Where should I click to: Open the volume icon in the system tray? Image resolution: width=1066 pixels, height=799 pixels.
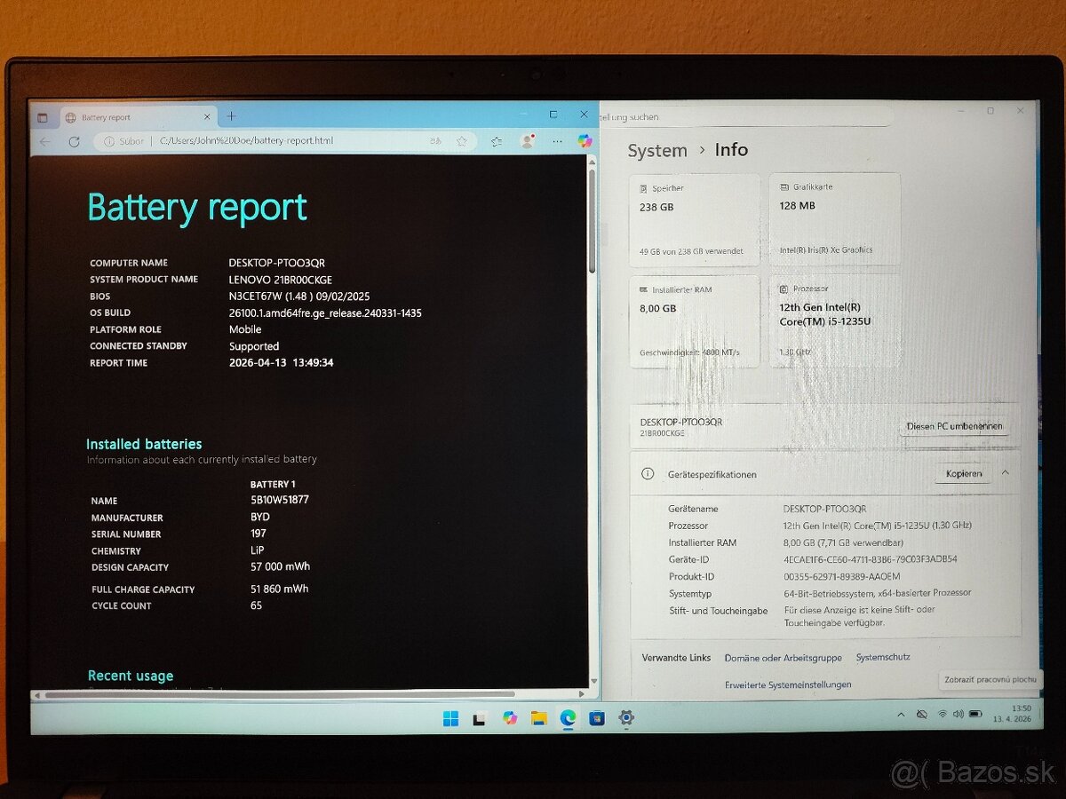[x=957, y=715]
